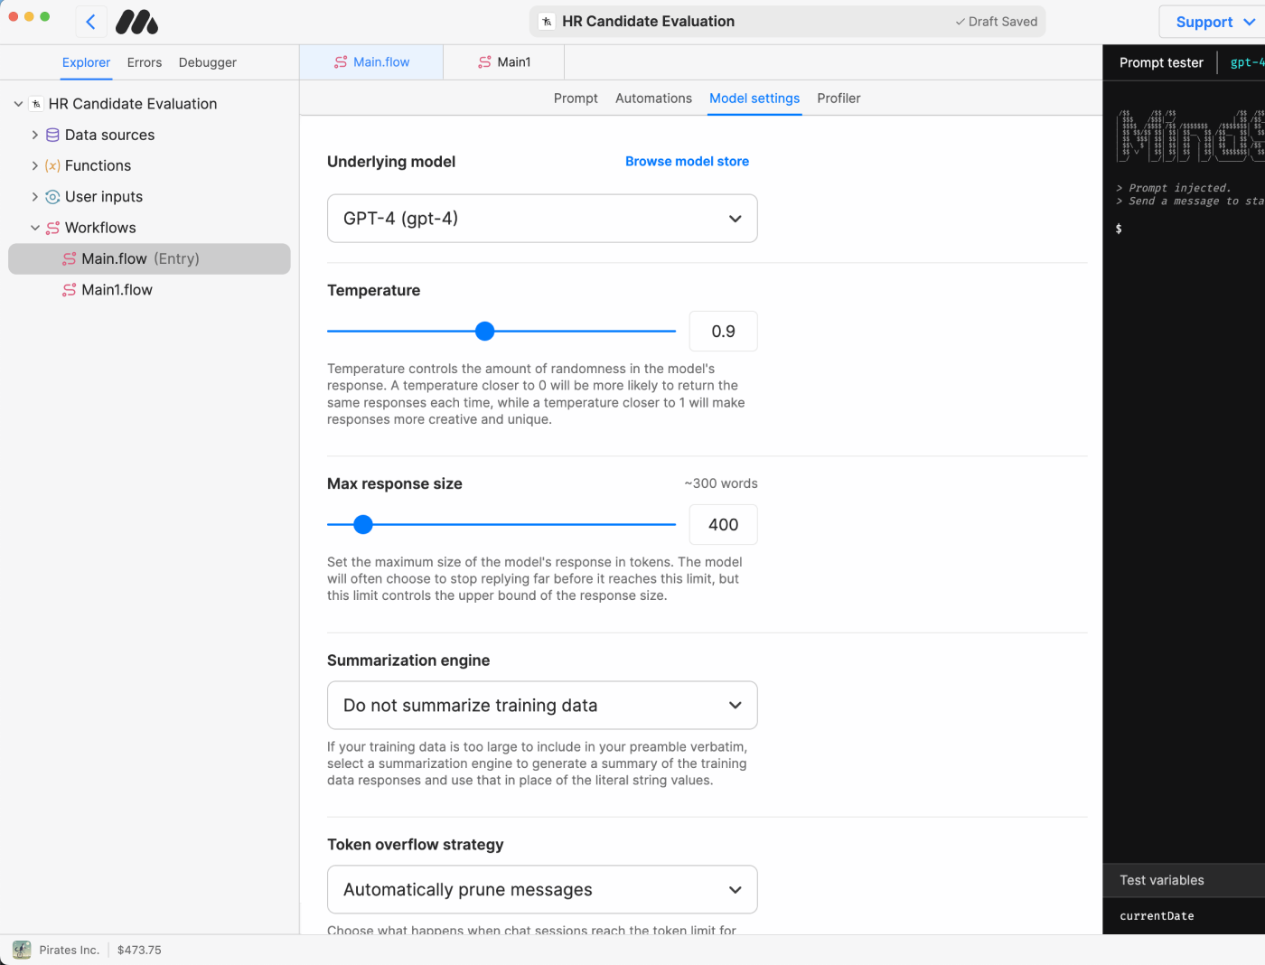Switch to the Automations tab
The height and width of the screenshot is (965, 1265).
[x=653, y=98]
